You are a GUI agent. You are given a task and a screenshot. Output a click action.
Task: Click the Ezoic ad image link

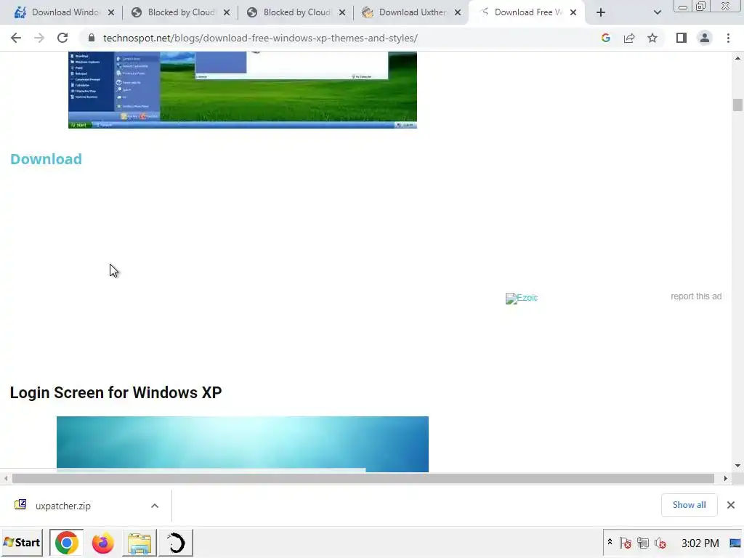522,298
